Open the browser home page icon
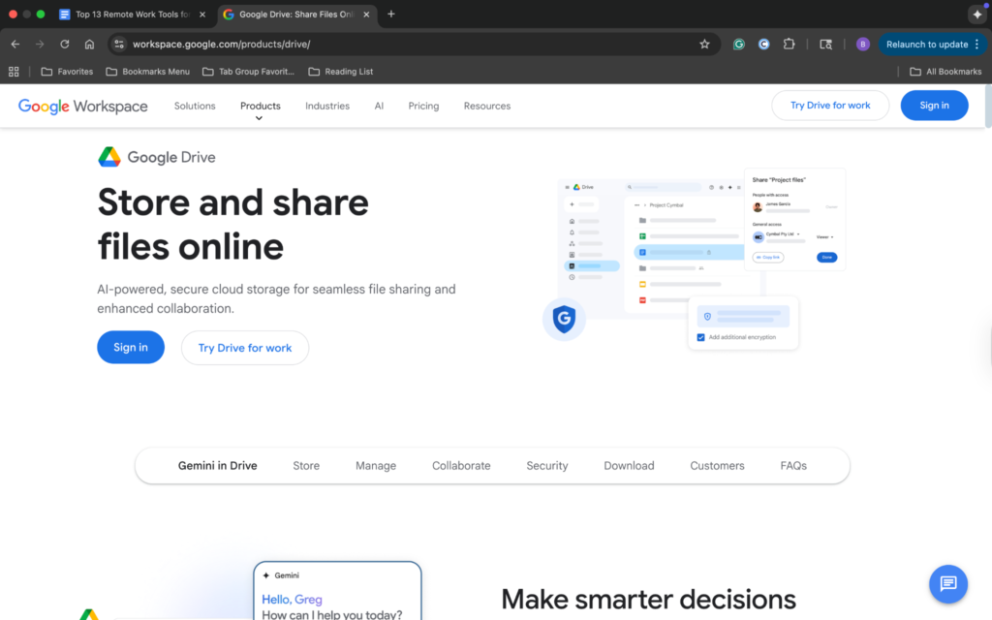 point(89,45)
